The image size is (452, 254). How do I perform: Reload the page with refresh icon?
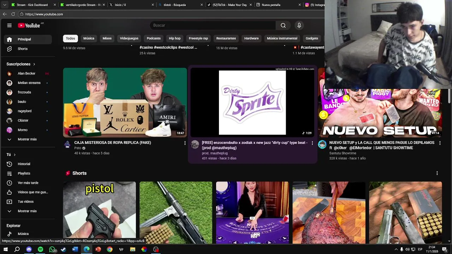pos(13,14)
